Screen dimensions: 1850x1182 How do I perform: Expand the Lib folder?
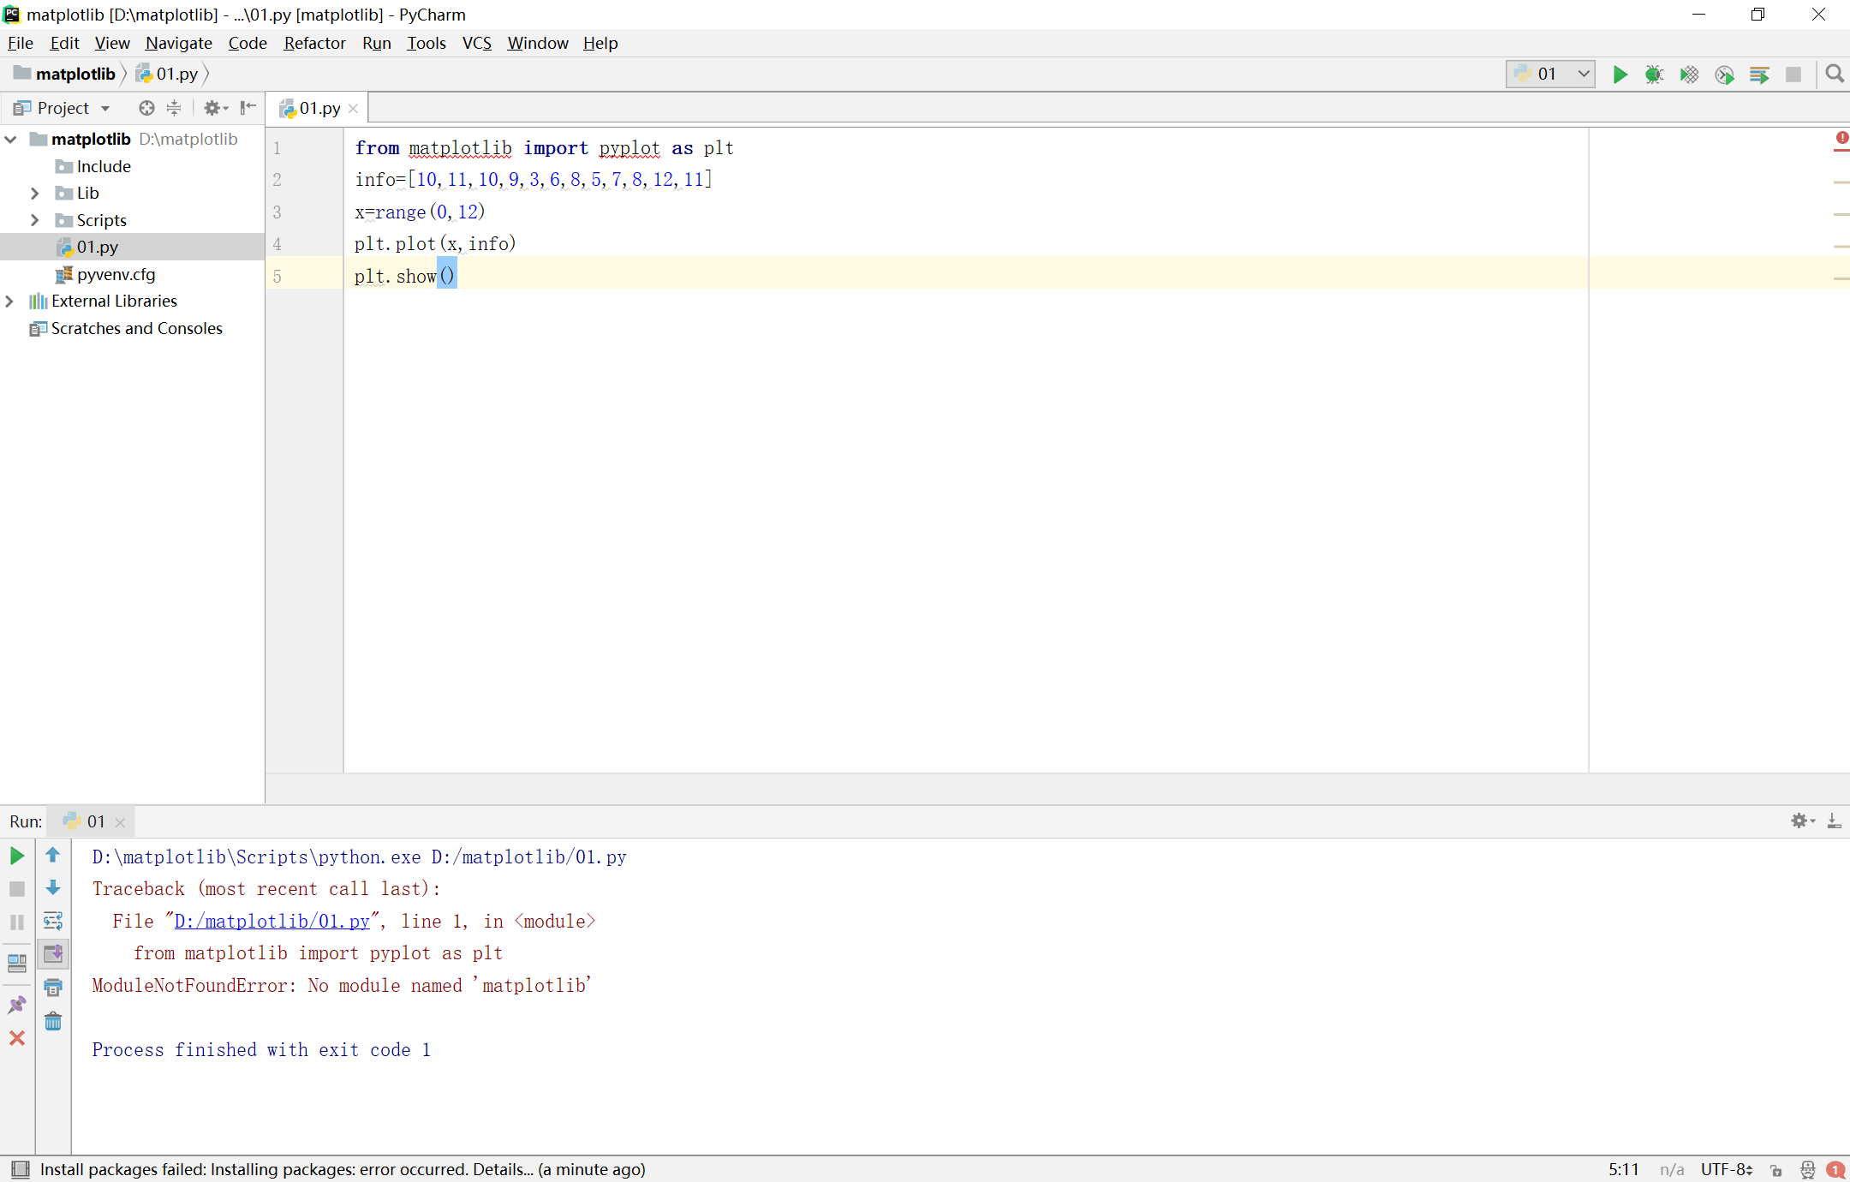click(x=34, y=193)
